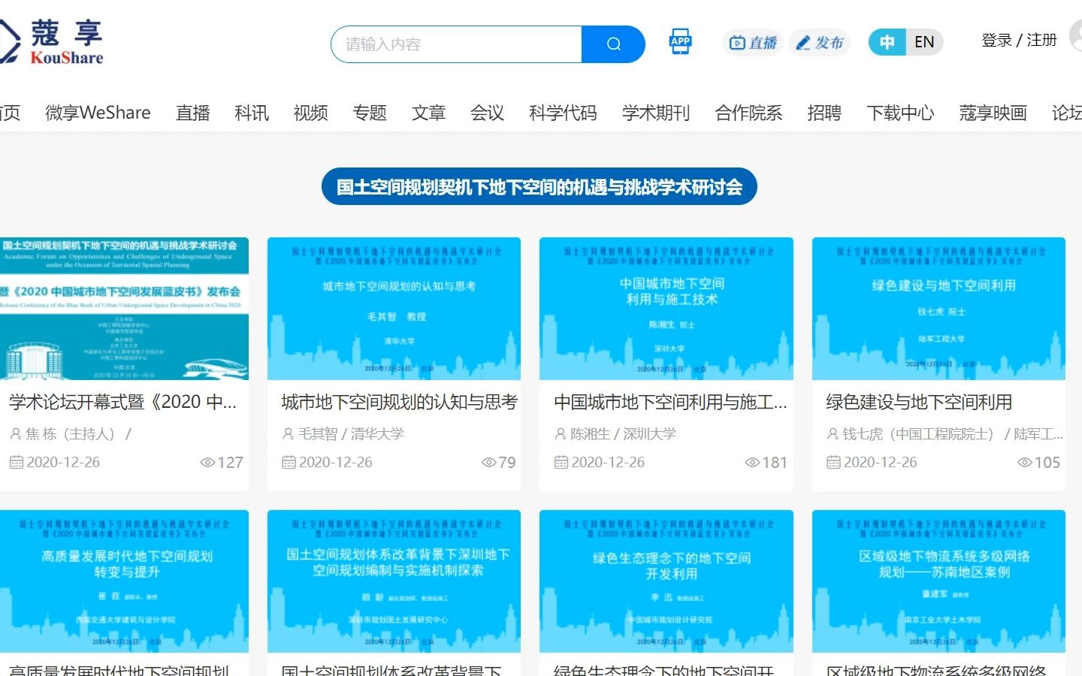Viewport: 1082px width, 676px height.
Task: Open the 直播 live broadcast button
Action: coord(753,43)
